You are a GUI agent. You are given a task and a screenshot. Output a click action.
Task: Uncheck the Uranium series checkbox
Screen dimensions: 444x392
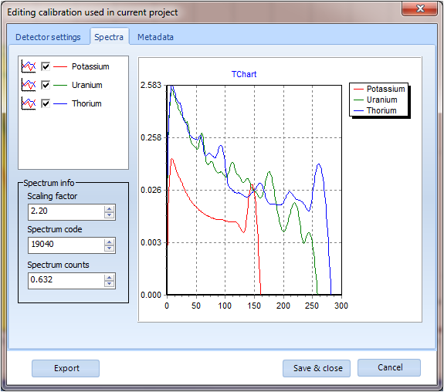pos(46,85)
